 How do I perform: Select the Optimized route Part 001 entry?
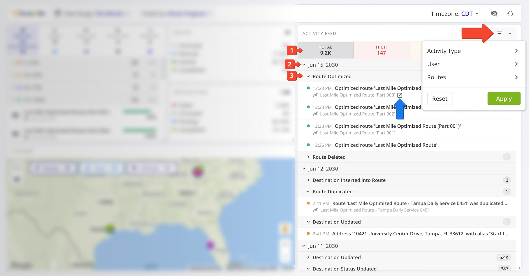click(x=407, y=130)
